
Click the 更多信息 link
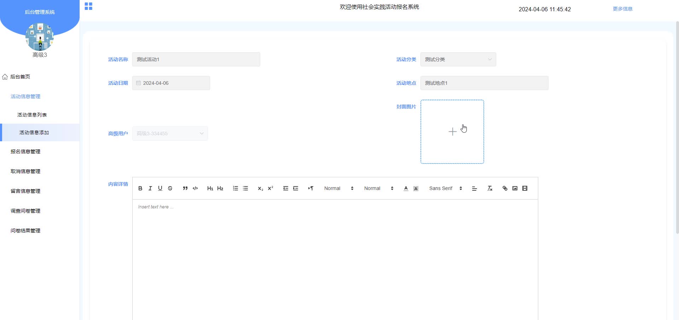[x=622, y=9]
